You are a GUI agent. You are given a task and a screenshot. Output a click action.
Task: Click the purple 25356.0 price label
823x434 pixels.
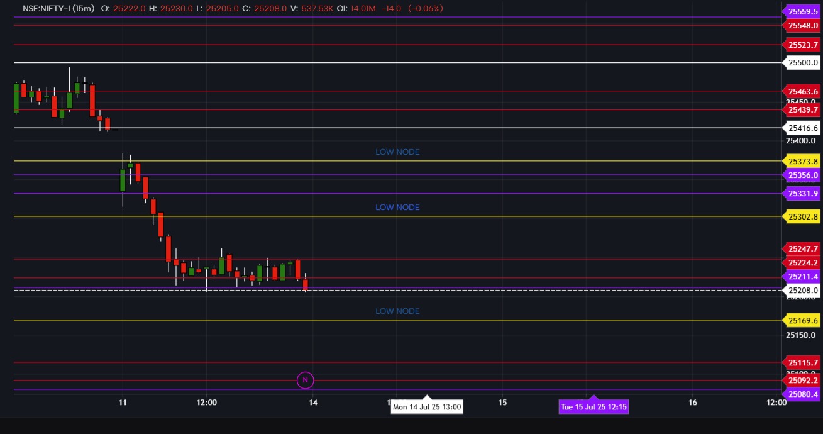pyautogui.click(x=802, y=174)
